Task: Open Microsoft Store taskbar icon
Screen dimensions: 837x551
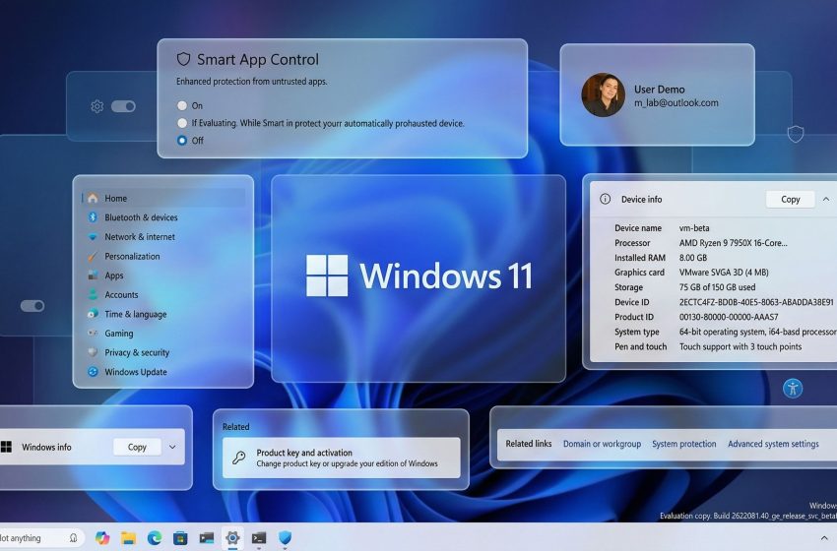Action: pyautogui.click(x=180, y=537)
